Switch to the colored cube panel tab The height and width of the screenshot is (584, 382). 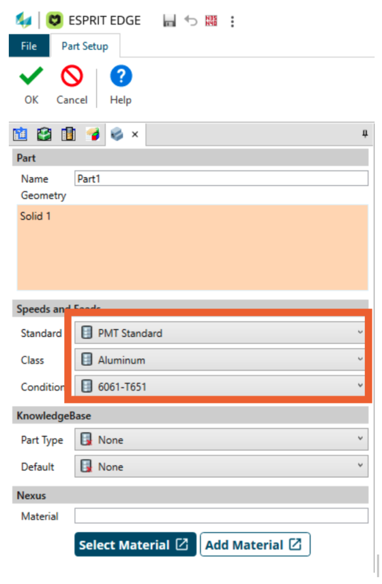coord(93,135)
